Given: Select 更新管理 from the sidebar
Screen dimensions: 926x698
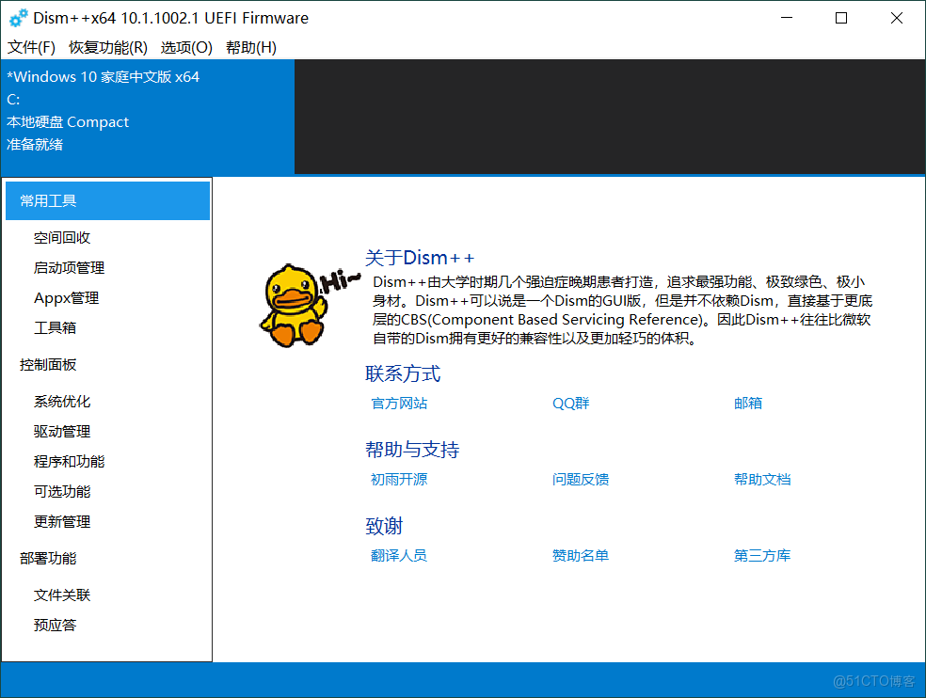Looking at the screenshot, I should [61, 521].
